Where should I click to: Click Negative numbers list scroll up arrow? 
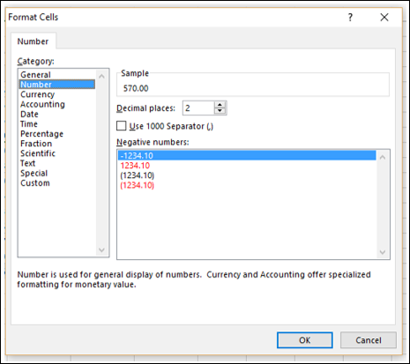pyautogui.click(x=383, y=157)
